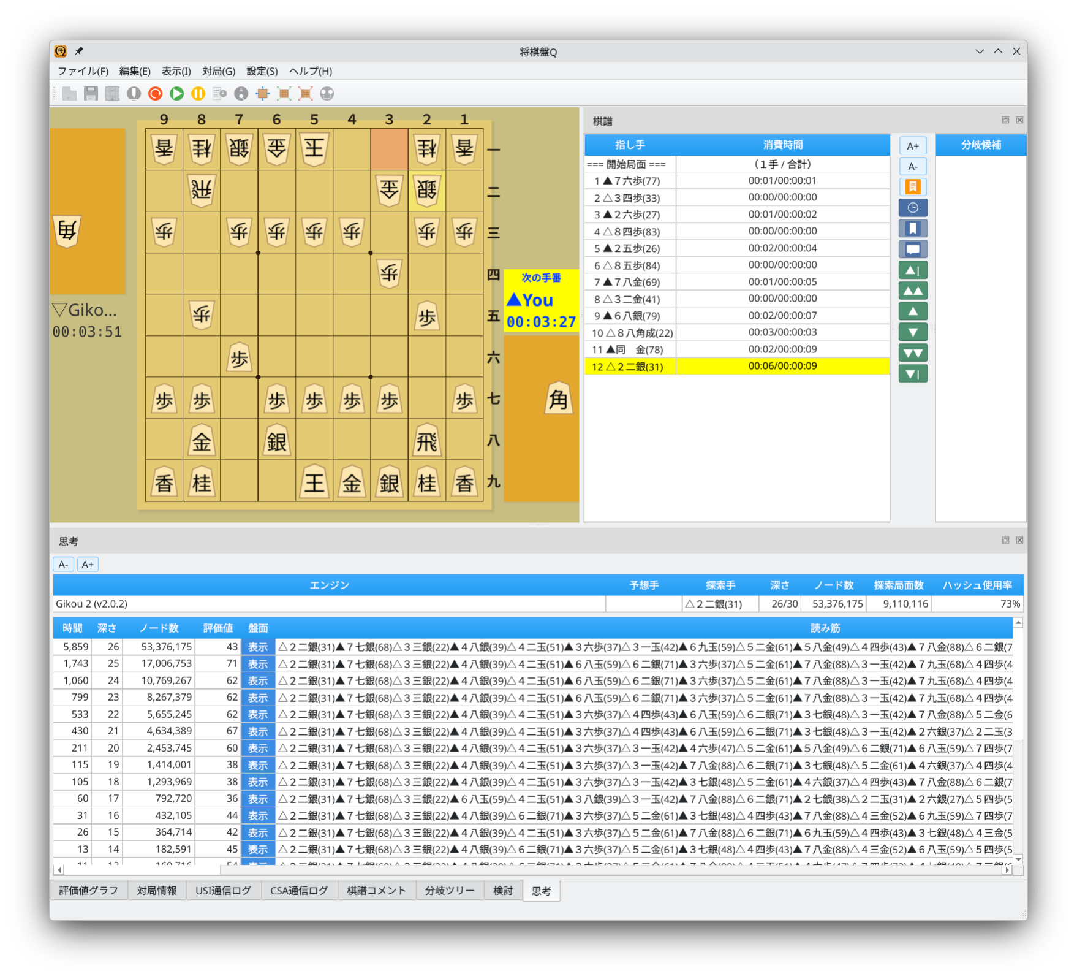Toggle the bookmark display button

[913, 228]
